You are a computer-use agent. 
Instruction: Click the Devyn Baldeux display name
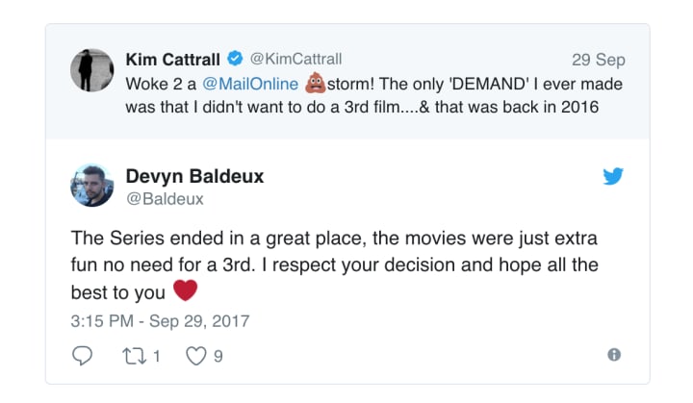click(x=194, y=176)
